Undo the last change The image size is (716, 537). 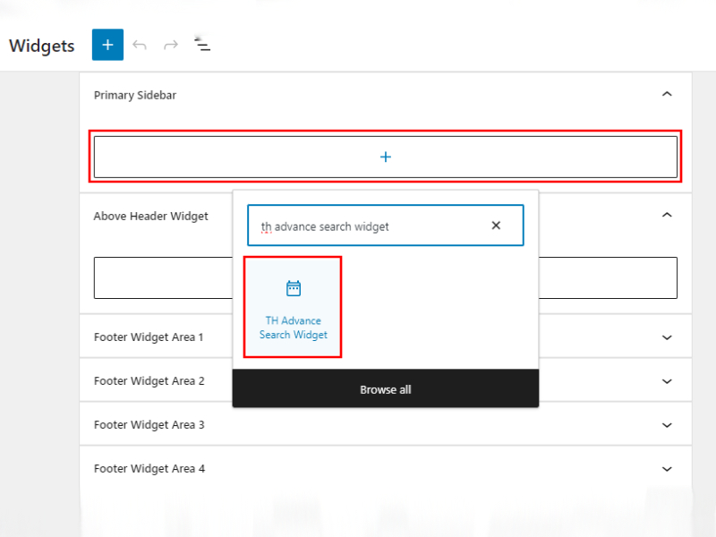tap(140, 45)
